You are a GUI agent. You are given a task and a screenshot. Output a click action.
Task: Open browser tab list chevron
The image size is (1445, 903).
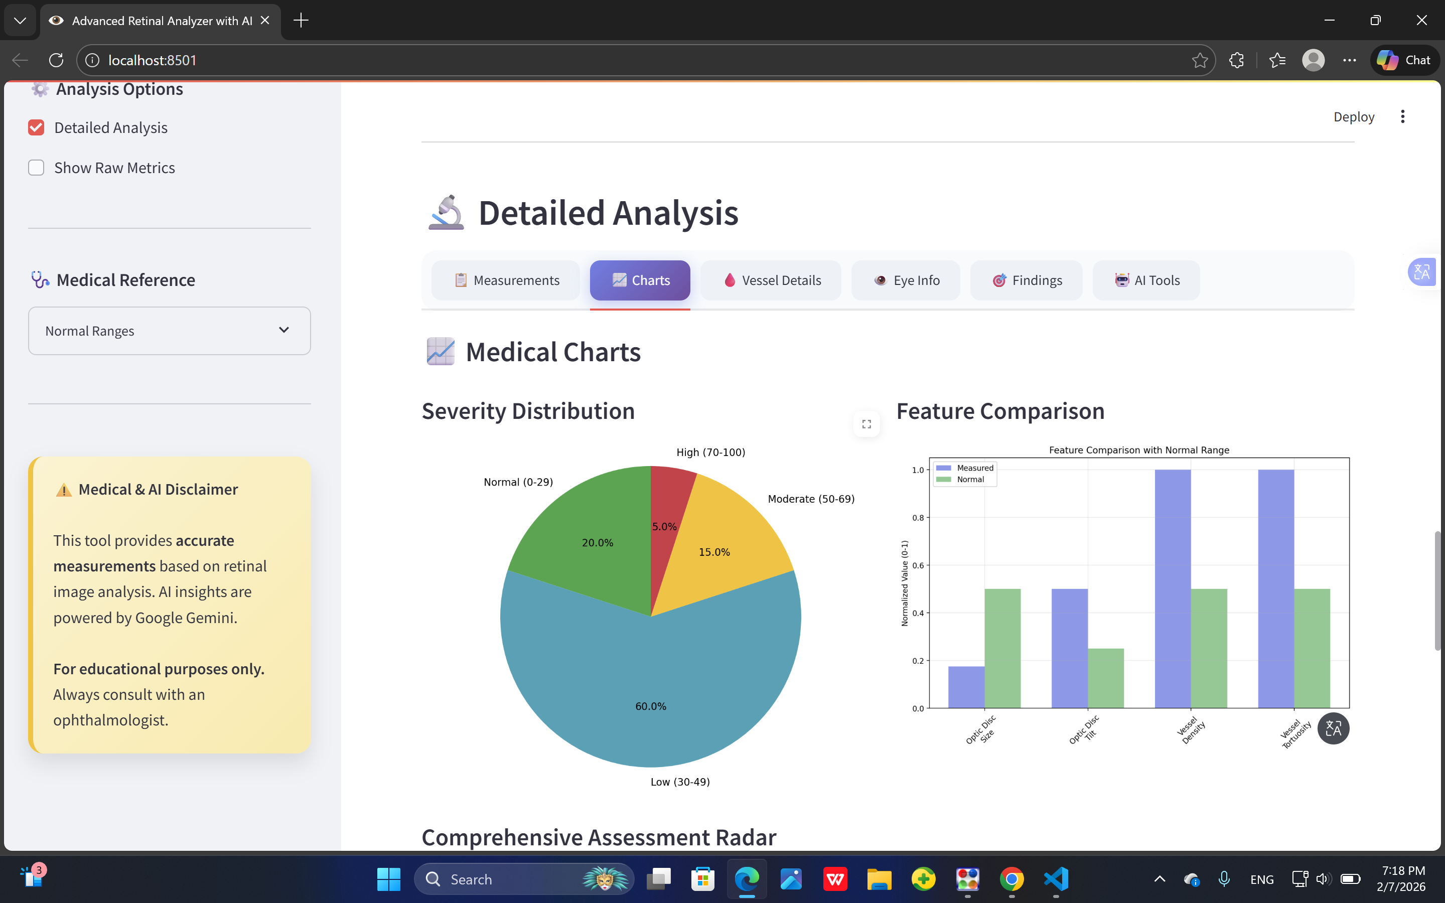click(x=20, y=21)
